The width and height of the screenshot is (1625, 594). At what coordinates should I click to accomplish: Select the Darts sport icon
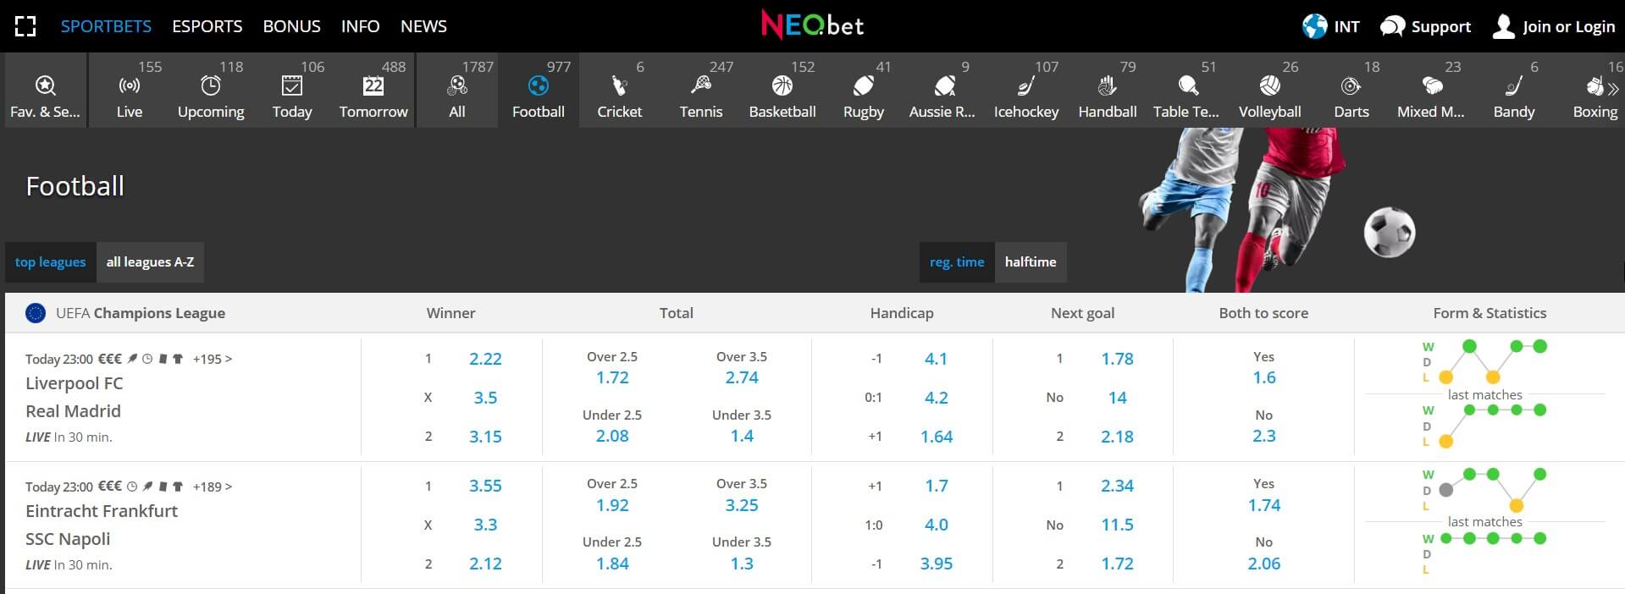click(1351, 85)
